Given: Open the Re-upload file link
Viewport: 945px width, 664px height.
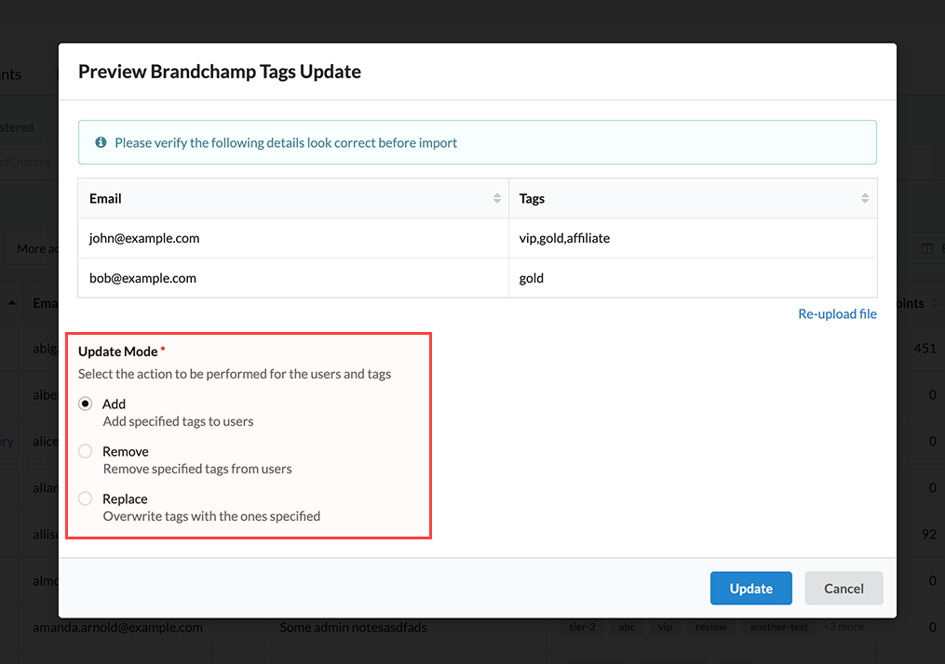Looking at the screenshot, I should (x=837, y=313).
